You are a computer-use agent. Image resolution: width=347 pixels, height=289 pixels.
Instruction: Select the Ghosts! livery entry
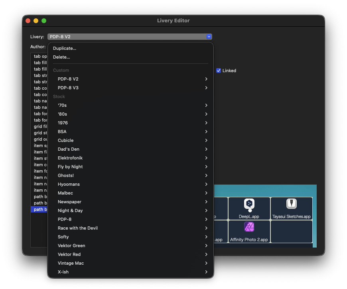pyautogui.click(x=66, y=175)
